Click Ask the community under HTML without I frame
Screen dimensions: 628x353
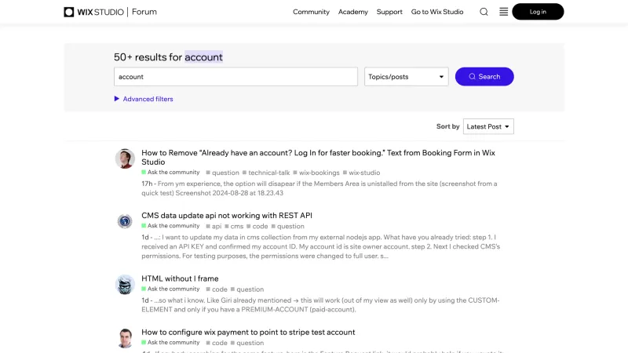170,289
